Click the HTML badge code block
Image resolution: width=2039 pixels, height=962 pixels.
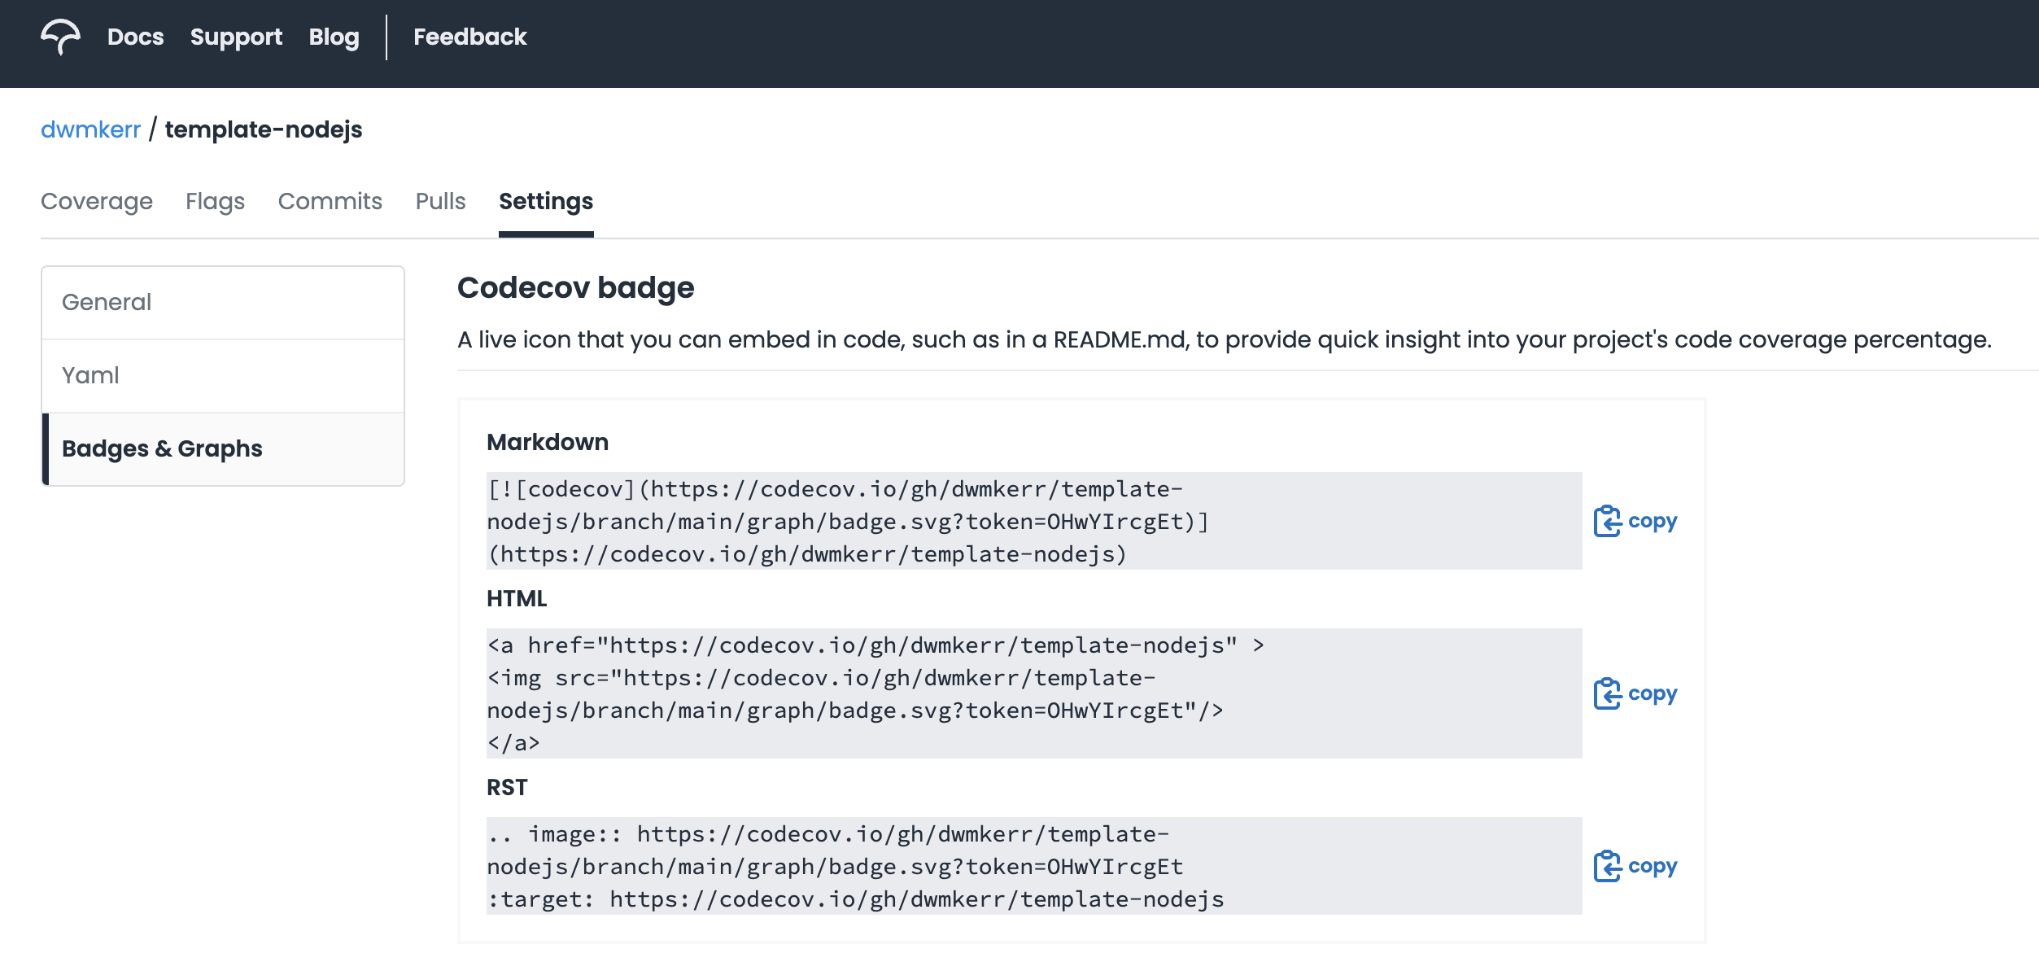coord(1033,693)
